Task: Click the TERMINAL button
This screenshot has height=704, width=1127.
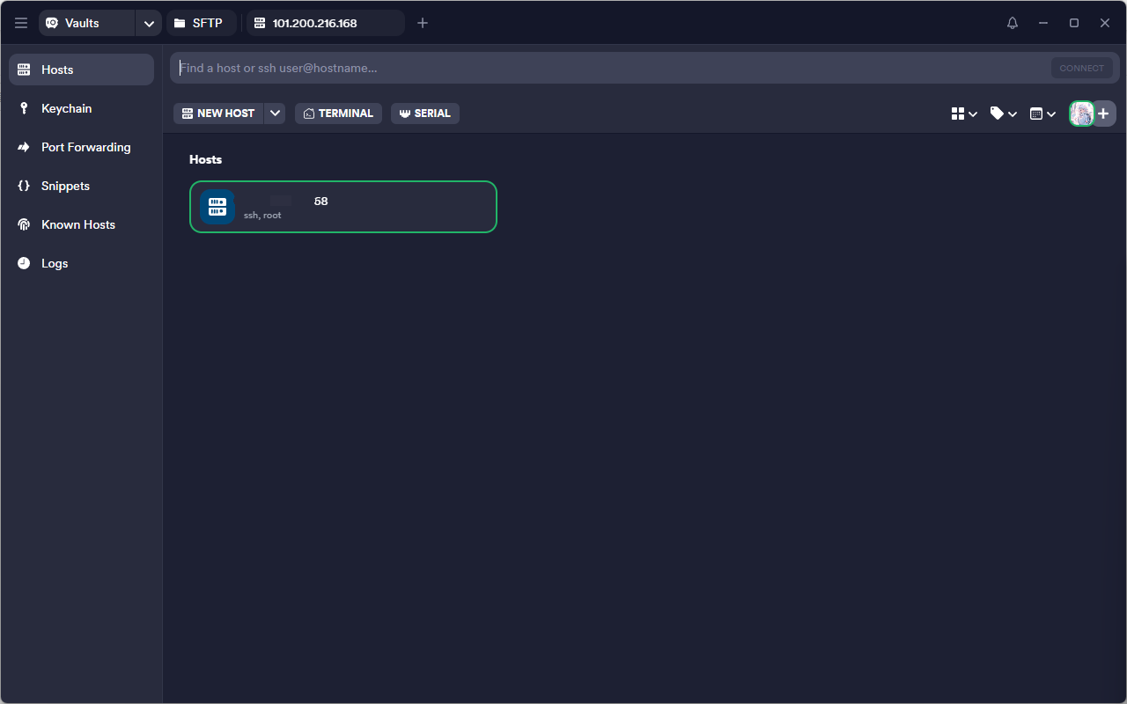Action: pyautogui.click(x=338, y=114)
